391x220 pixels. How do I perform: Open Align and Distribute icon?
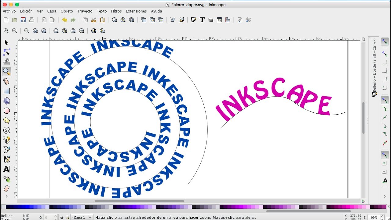click(x=228, y=20)
